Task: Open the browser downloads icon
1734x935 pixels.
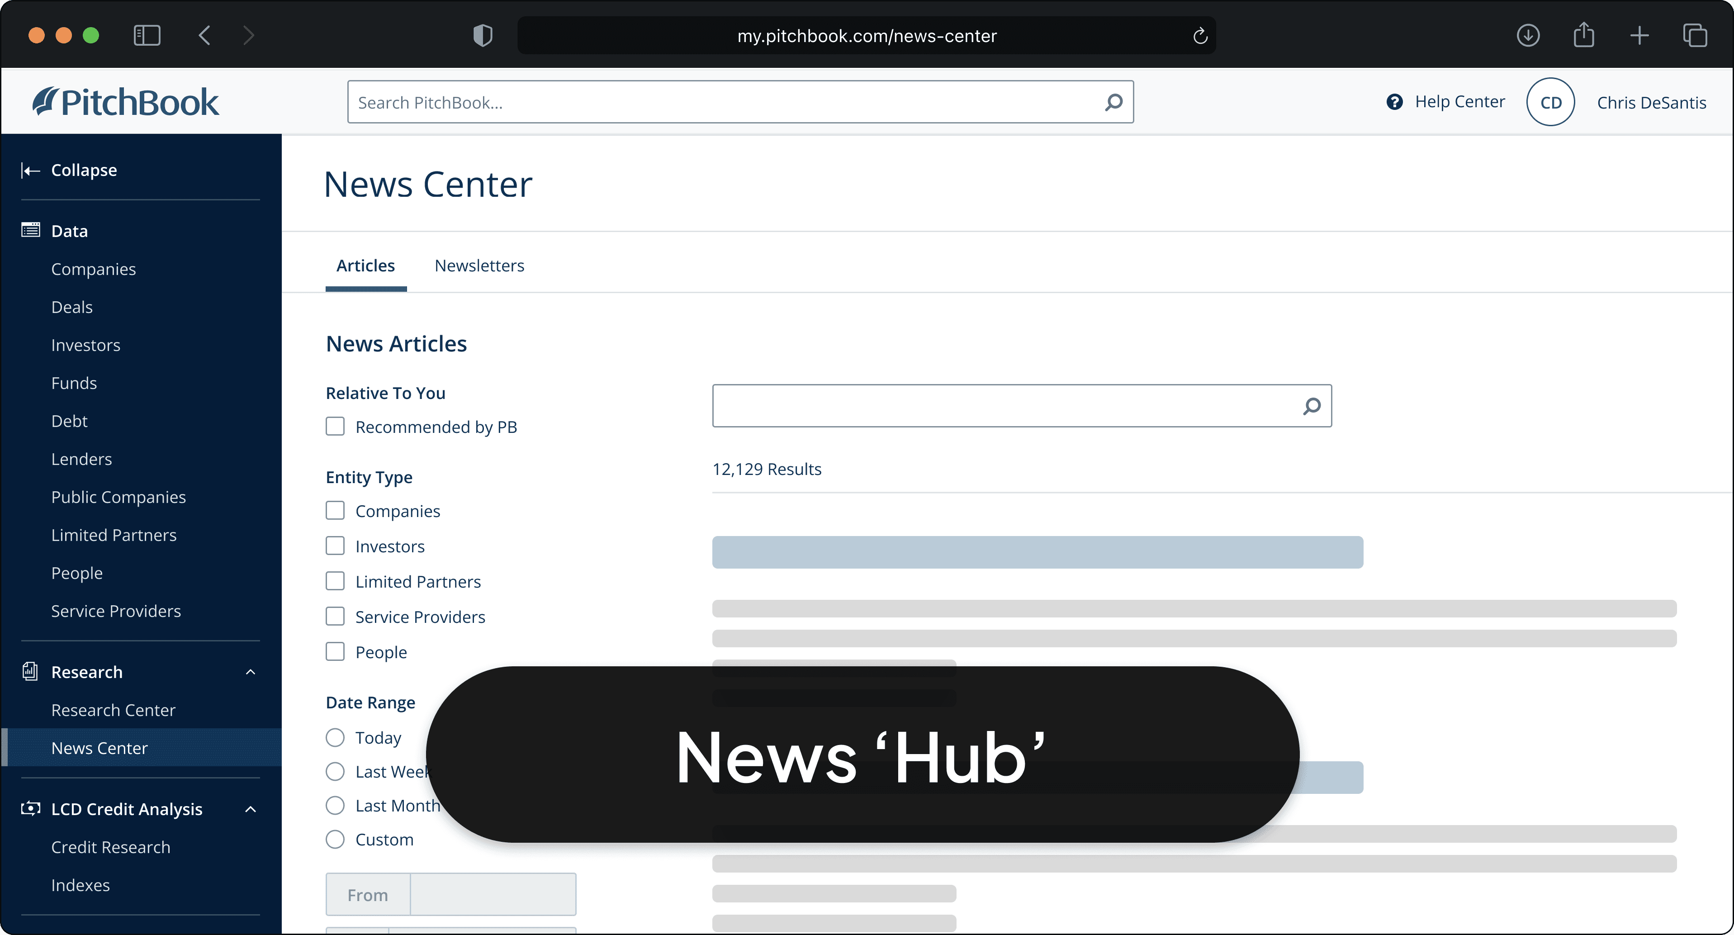Action: (1528, 35)
